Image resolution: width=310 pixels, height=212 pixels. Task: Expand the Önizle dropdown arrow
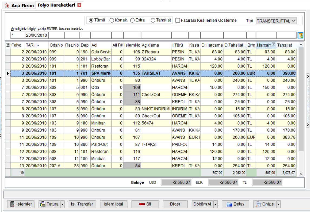(x=278, y=204)
